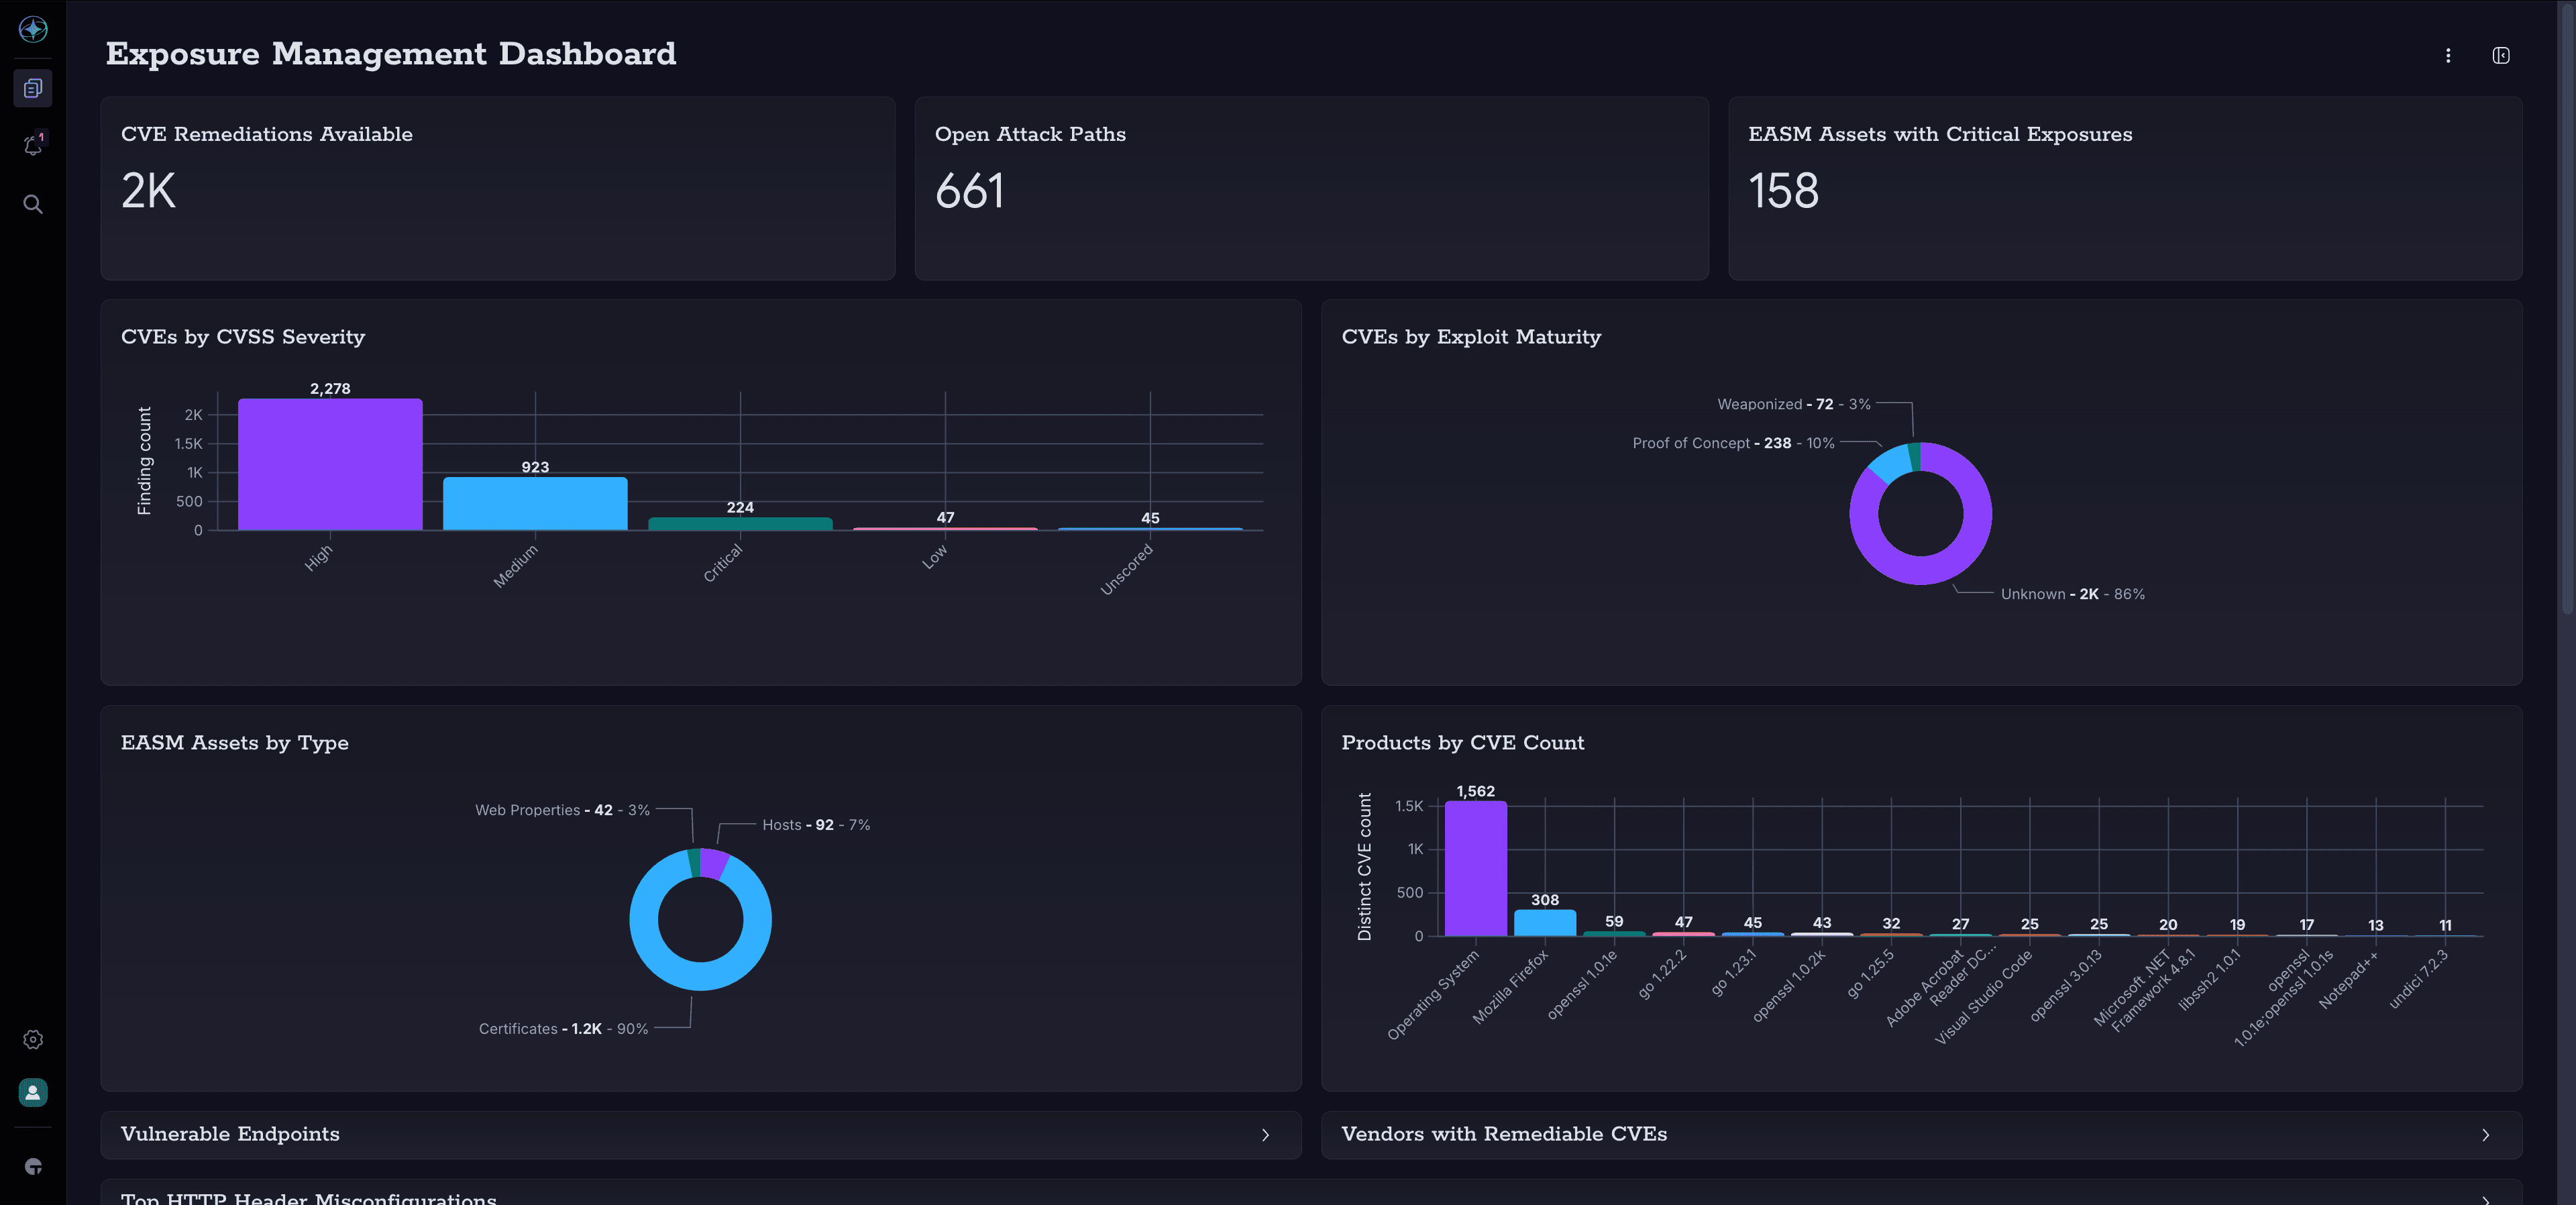
Task: Expand Vendors with Remediable CVEs section
Action: 1921,1134
